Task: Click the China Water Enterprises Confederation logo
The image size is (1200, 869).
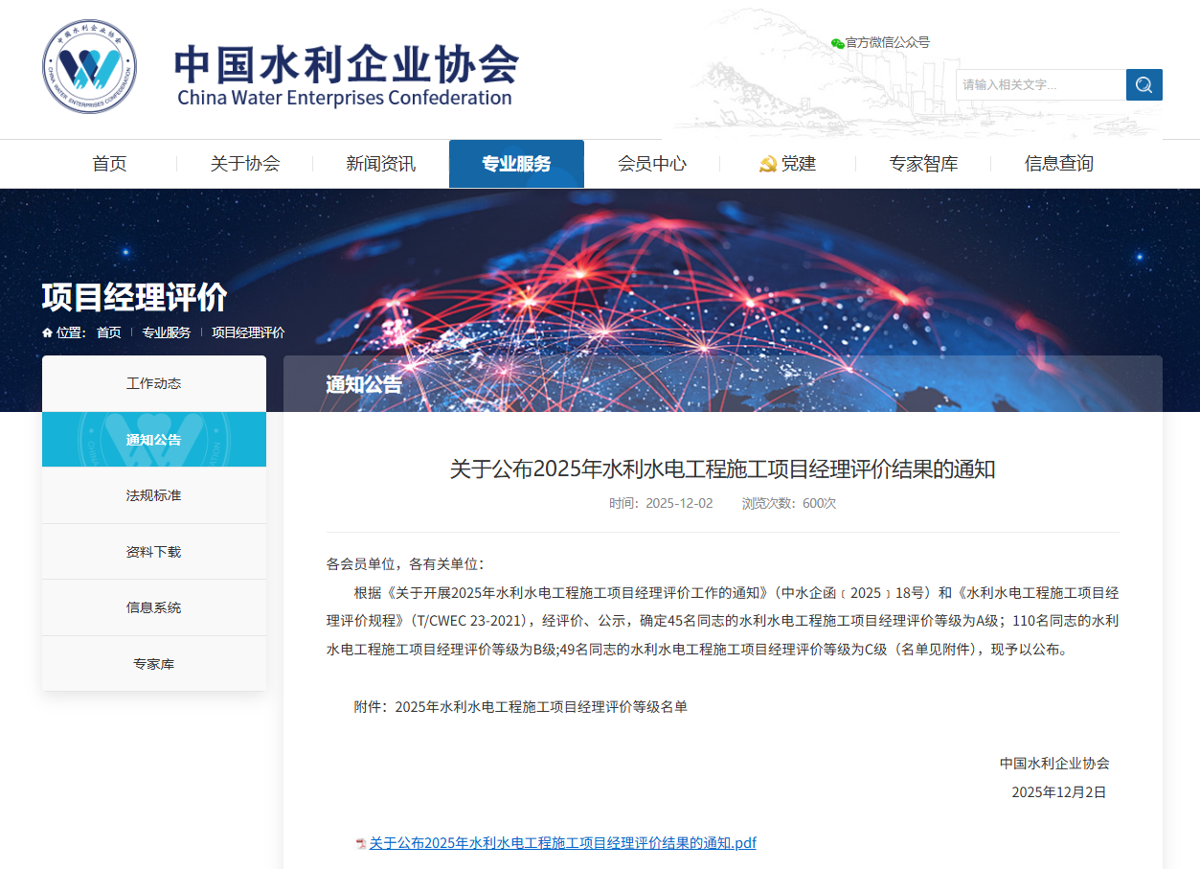Action: click(x=88, y=65)
